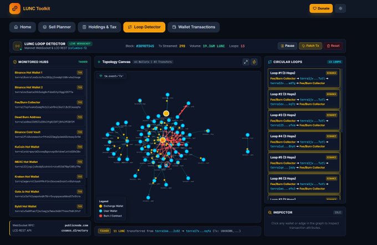This screenshot has height=245, width=377.
Task: Select the Binance Hot Wallet 2 hub
Action: point(48,90)
